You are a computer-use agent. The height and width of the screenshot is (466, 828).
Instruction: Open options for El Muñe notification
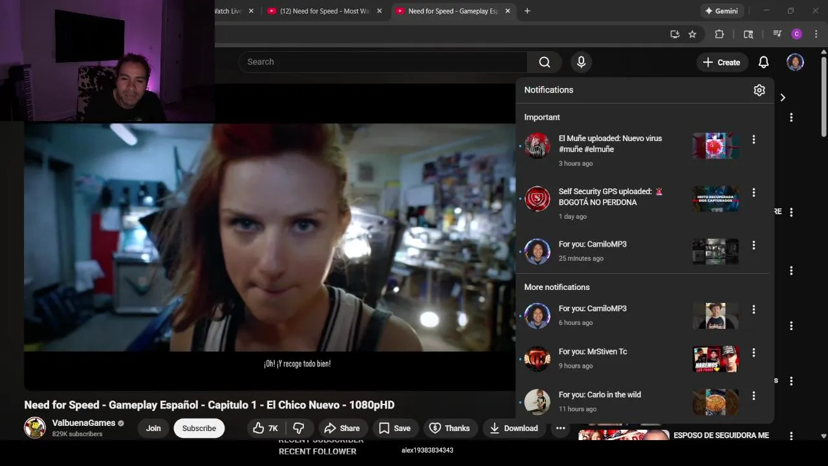click(754, 139)
